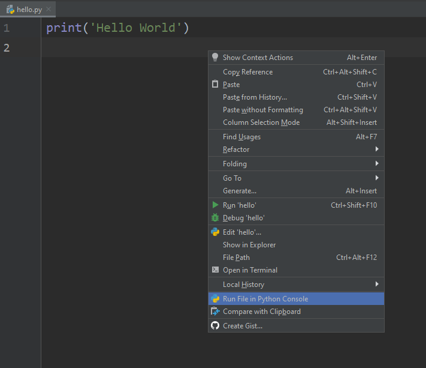Close the hello.py editor tab
This screenshot has height=368, width=426.
pos(49,10)
